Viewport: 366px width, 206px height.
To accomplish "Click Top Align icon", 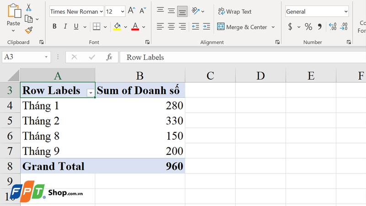I will coord(160,10).
